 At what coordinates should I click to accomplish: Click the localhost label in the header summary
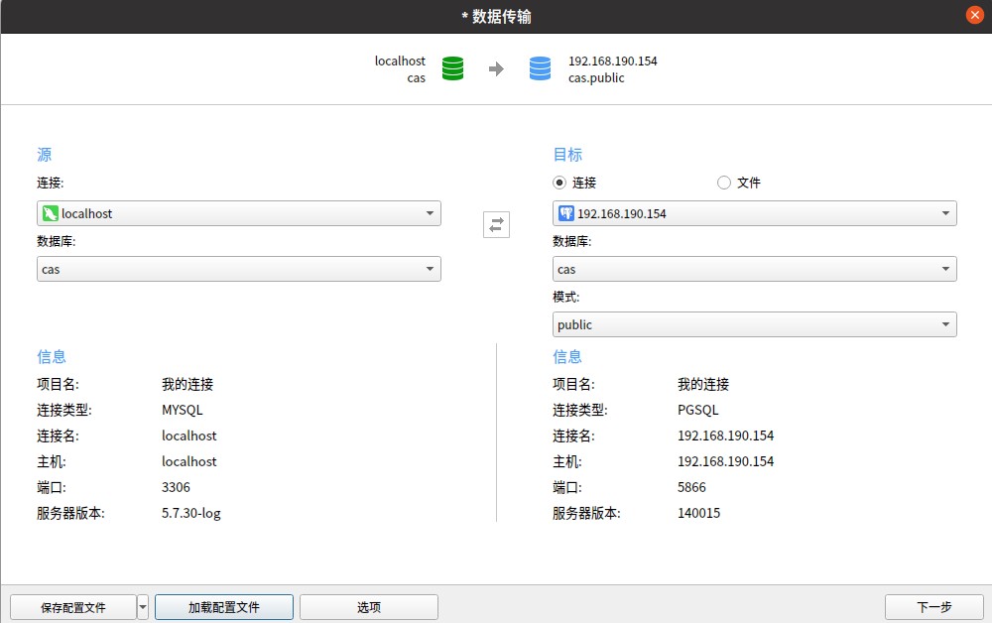coord(400,61)
